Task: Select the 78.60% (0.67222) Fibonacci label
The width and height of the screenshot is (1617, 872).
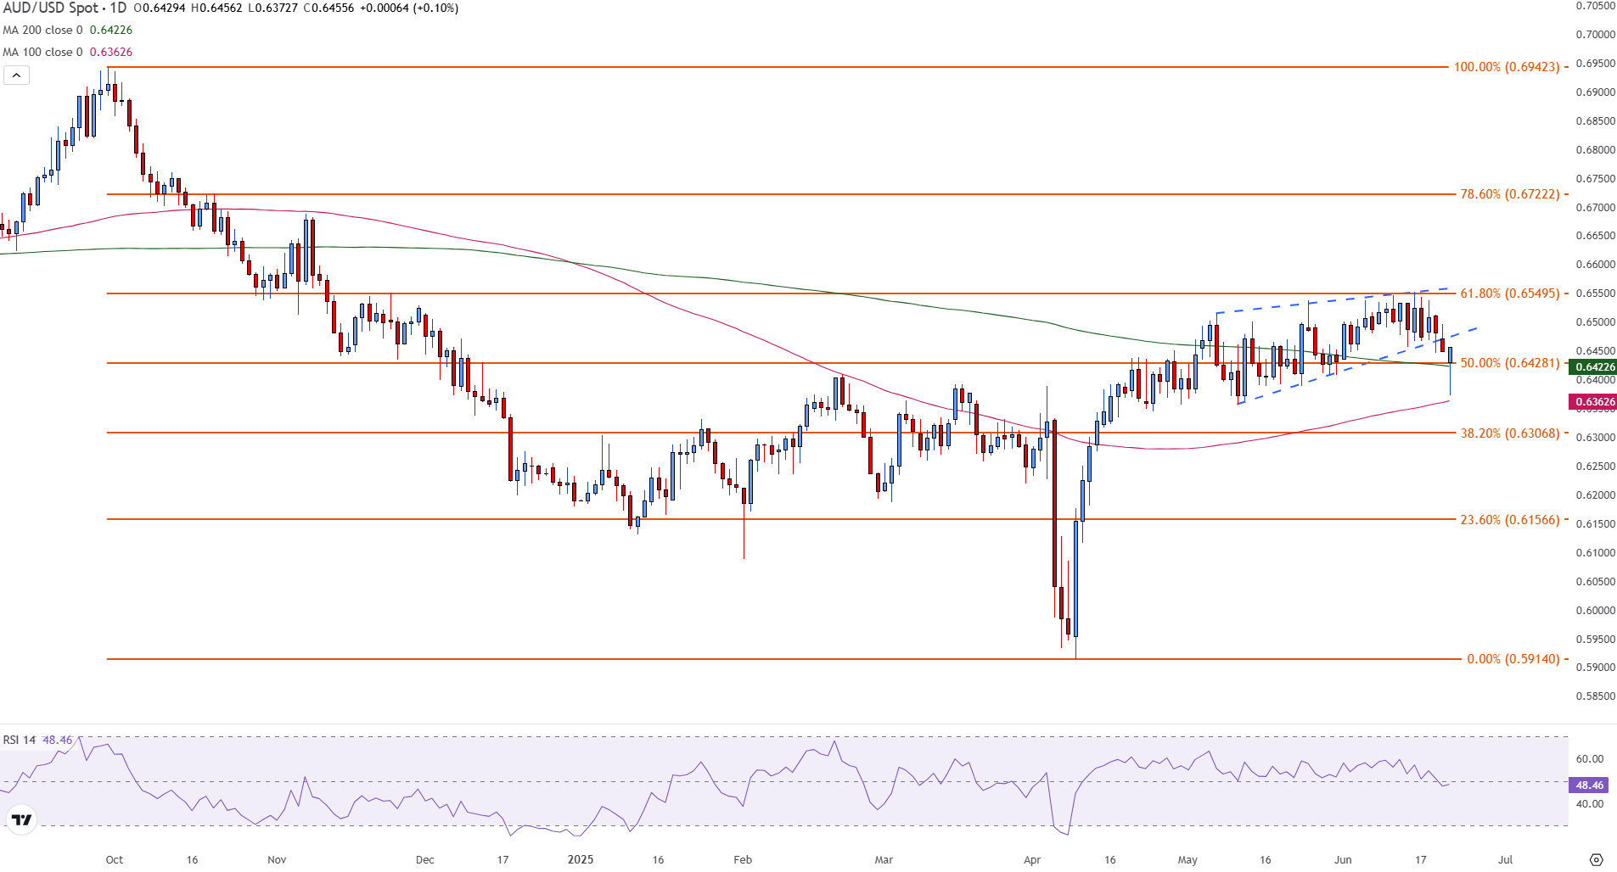Action: [1509, 194]
